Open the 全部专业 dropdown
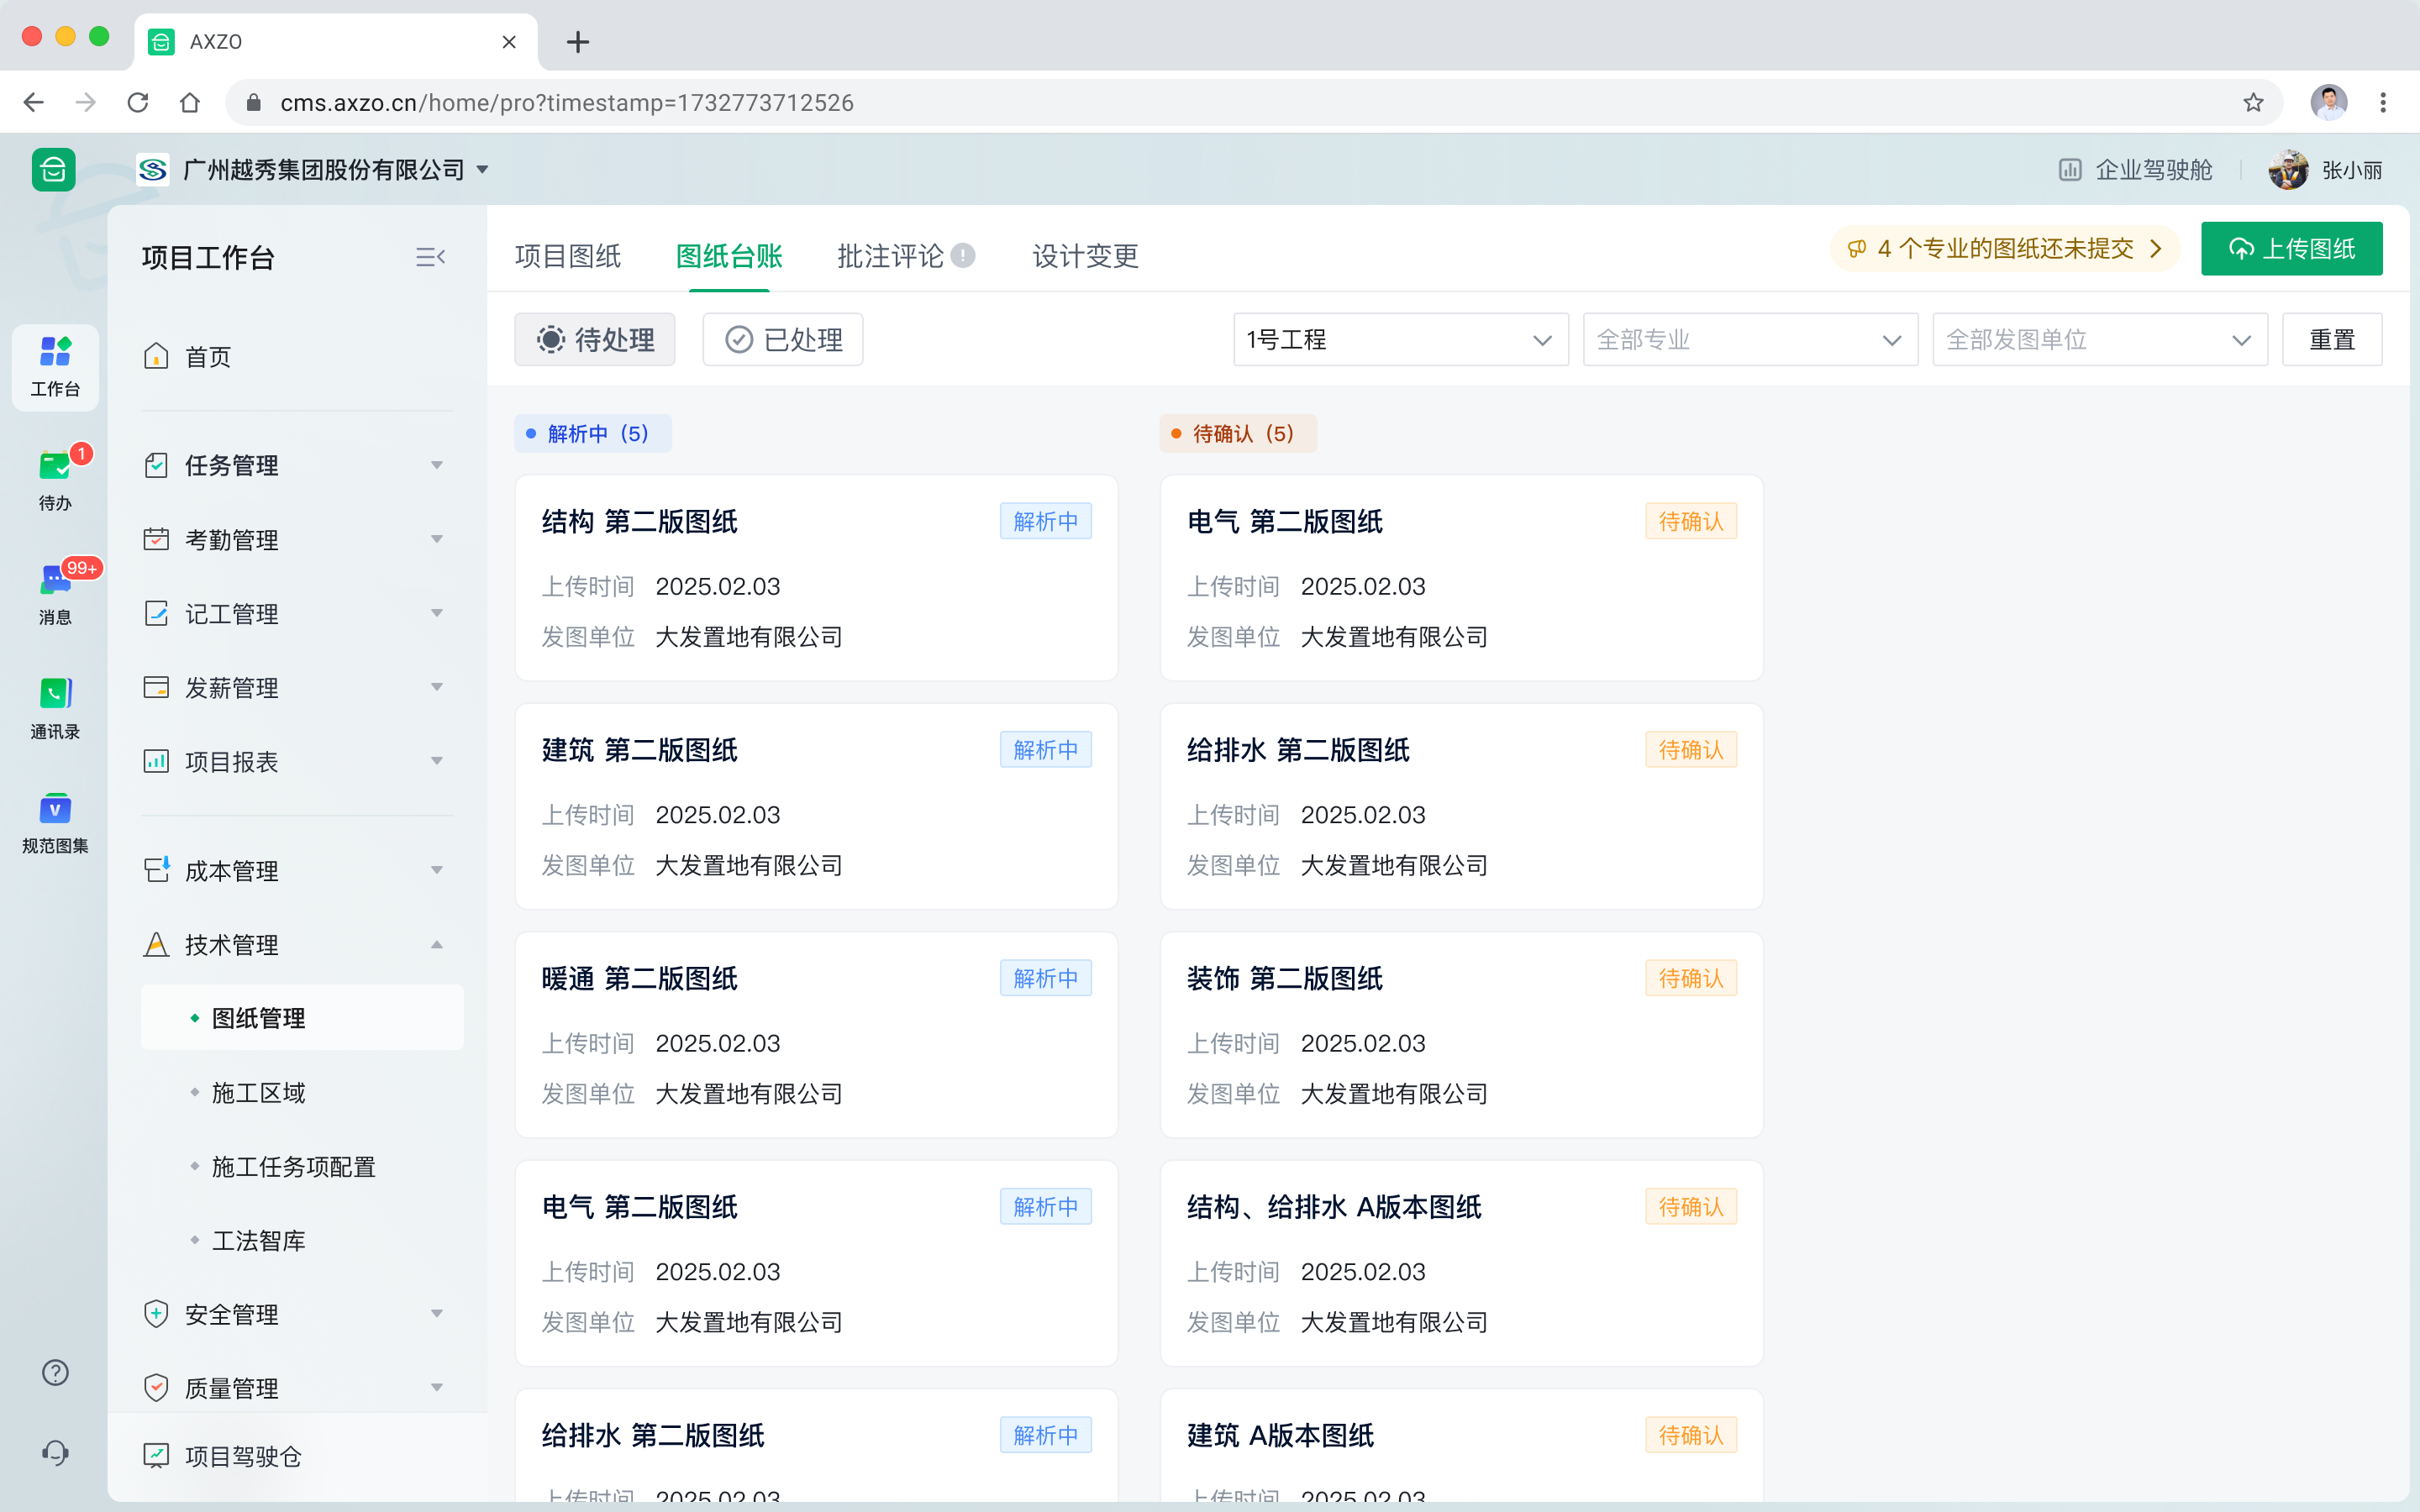This screenshot has width=2420, height=1512. (1749, 339)
